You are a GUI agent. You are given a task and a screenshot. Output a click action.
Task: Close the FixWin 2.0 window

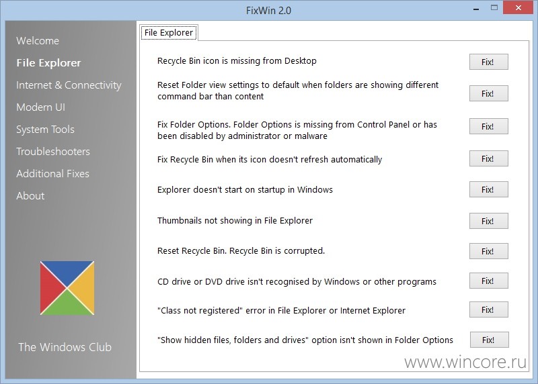tap(518, 7)
